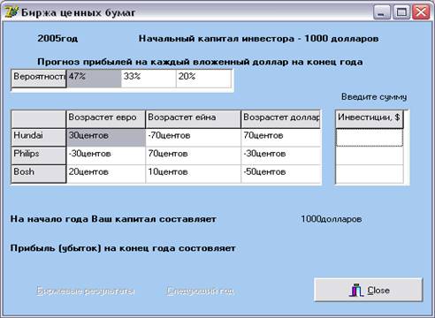435x318 pixels.
Task: Click the application icon in title bar
Action: pyautogui.click(x=11, y=12)
